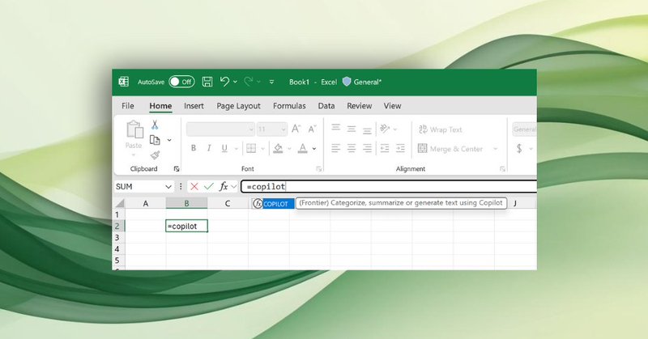Open the dropdown arrow under Paste

pyautogui.click(x=134, y=155)
